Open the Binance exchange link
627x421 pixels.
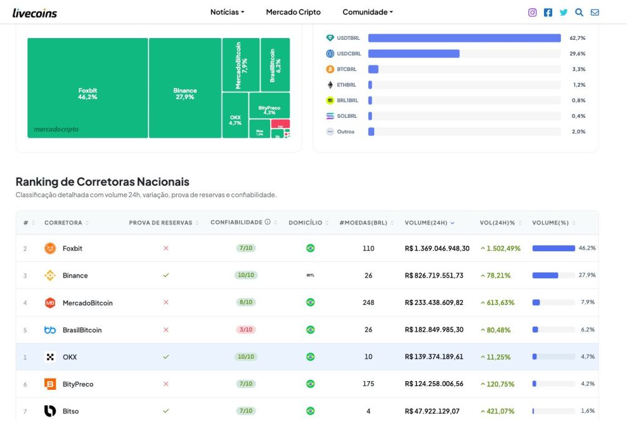point(75,276)
